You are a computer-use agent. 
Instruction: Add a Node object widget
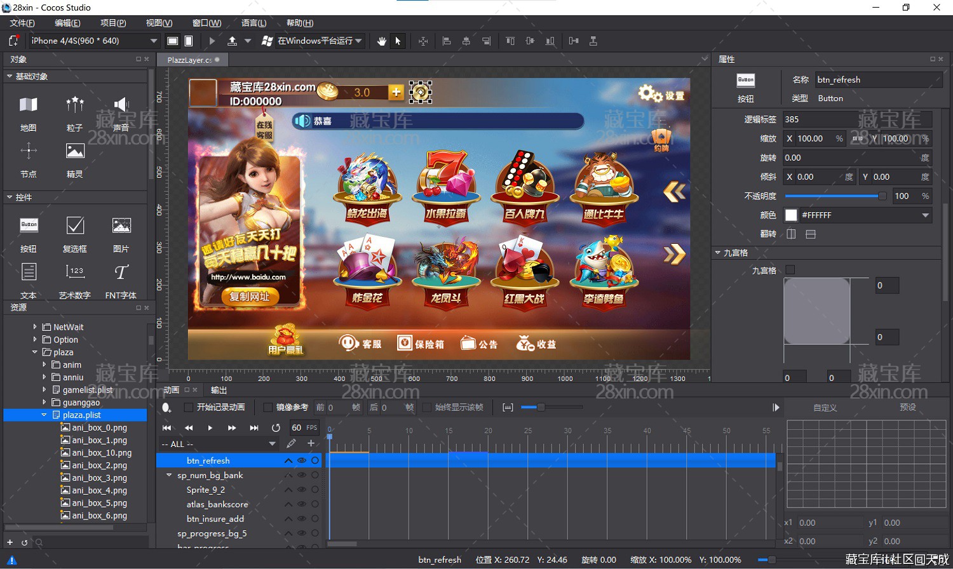tap(29, 159)
